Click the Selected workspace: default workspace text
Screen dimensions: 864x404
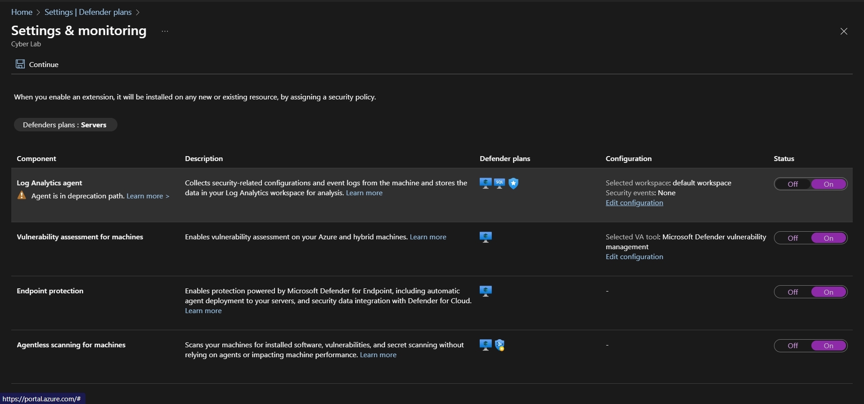[669, 183]
